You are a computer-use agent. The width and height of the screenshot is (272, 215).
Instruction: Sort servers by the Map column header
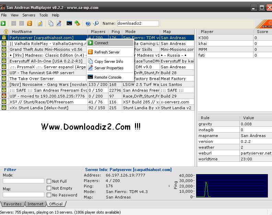coord(177,31)
